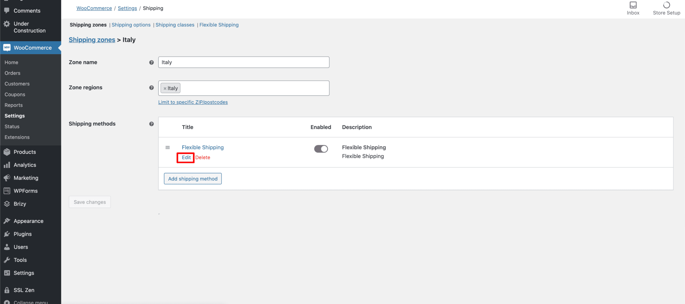Click the Plugins plug icon

click(7, 234)
